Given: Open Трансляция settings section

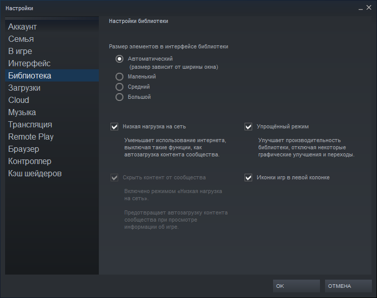Looking at the screenshot, I should 51,124.
